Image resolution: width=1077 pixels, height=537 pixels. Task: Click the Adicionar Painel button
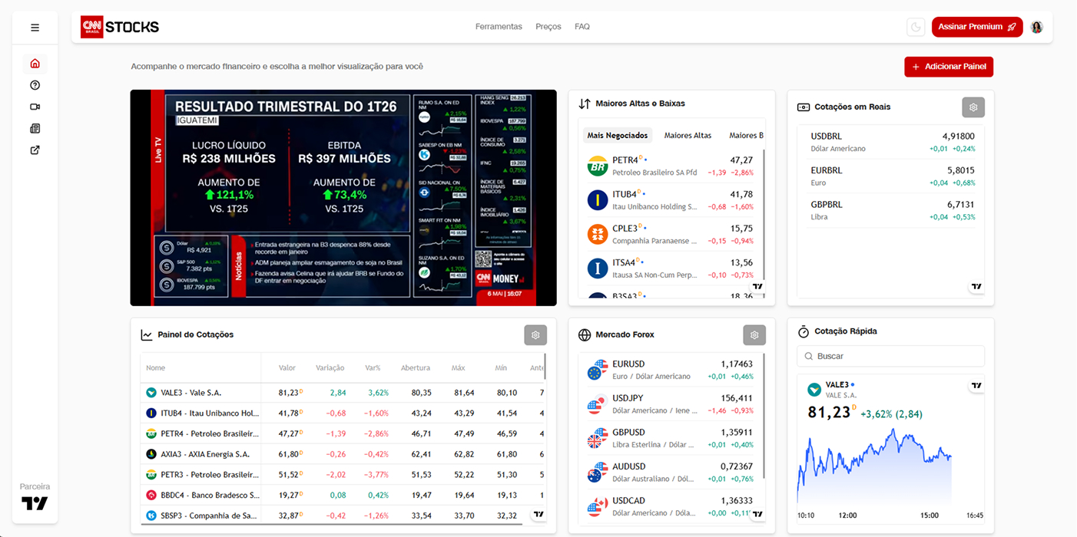[x=949, y=67]
